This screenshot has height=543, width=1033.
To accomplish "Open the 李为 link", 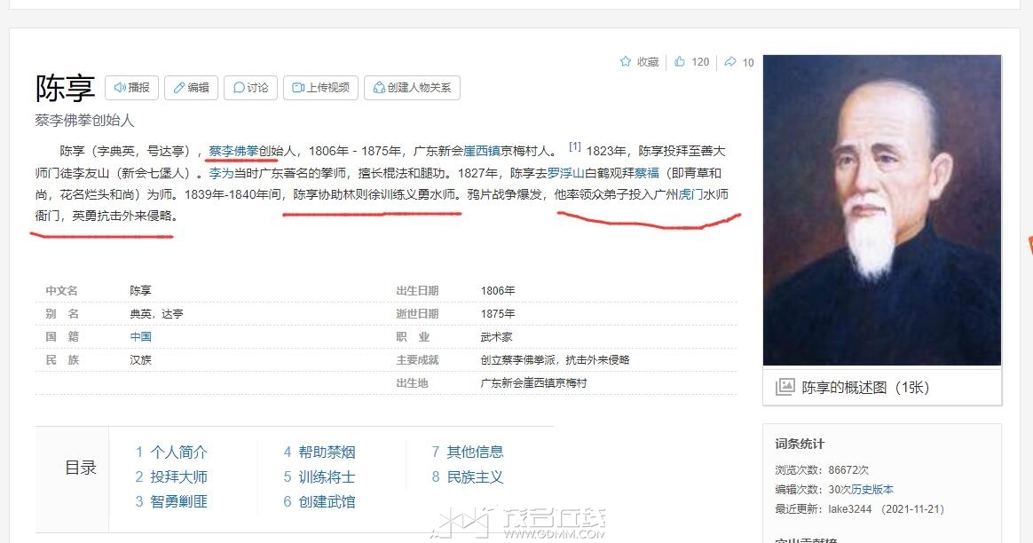I will 221,173.
